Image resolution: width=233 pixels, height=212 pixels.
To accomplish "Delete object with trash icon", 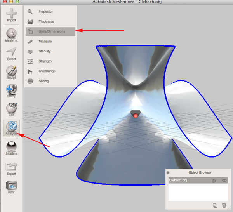I will pos(224,205).
